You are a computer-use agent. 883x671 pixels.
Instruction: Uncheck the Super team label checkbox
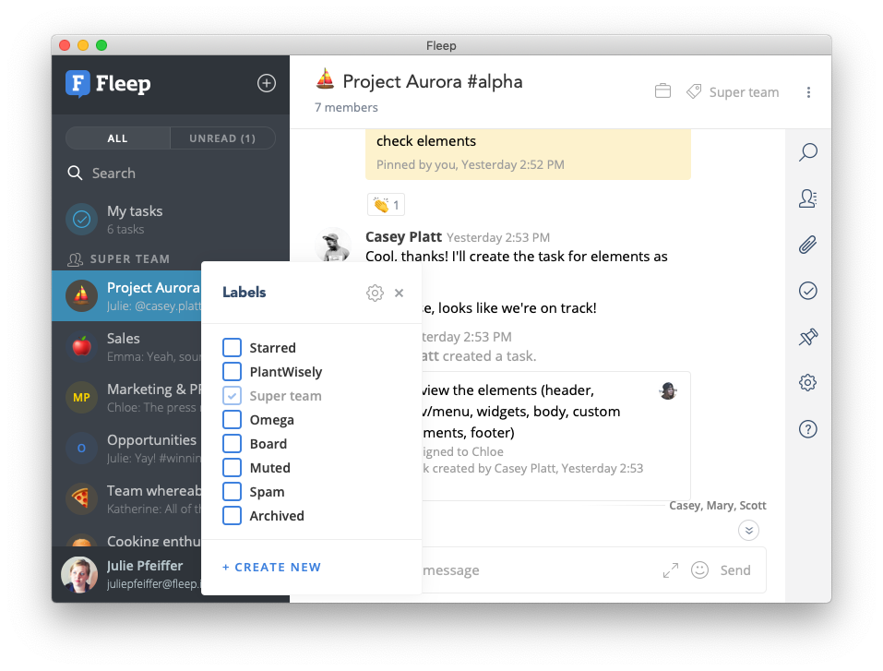232,396
